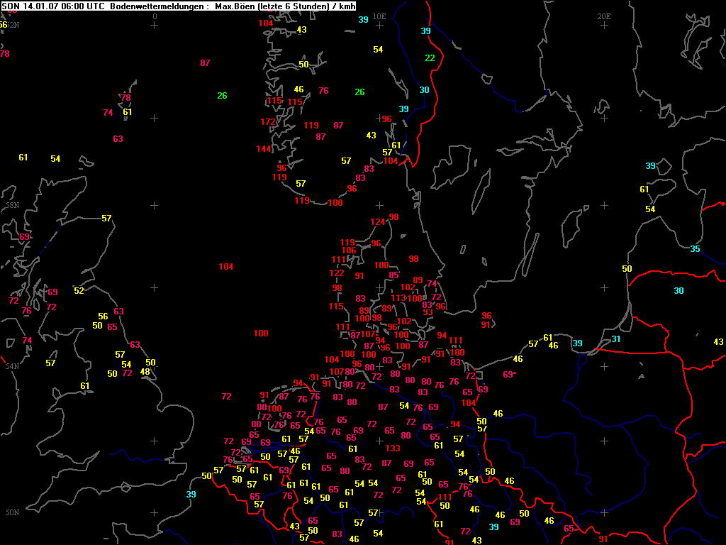Click the pink 85 station reading
This screenshot has width=726, height=545.
[x=393, y=275]
